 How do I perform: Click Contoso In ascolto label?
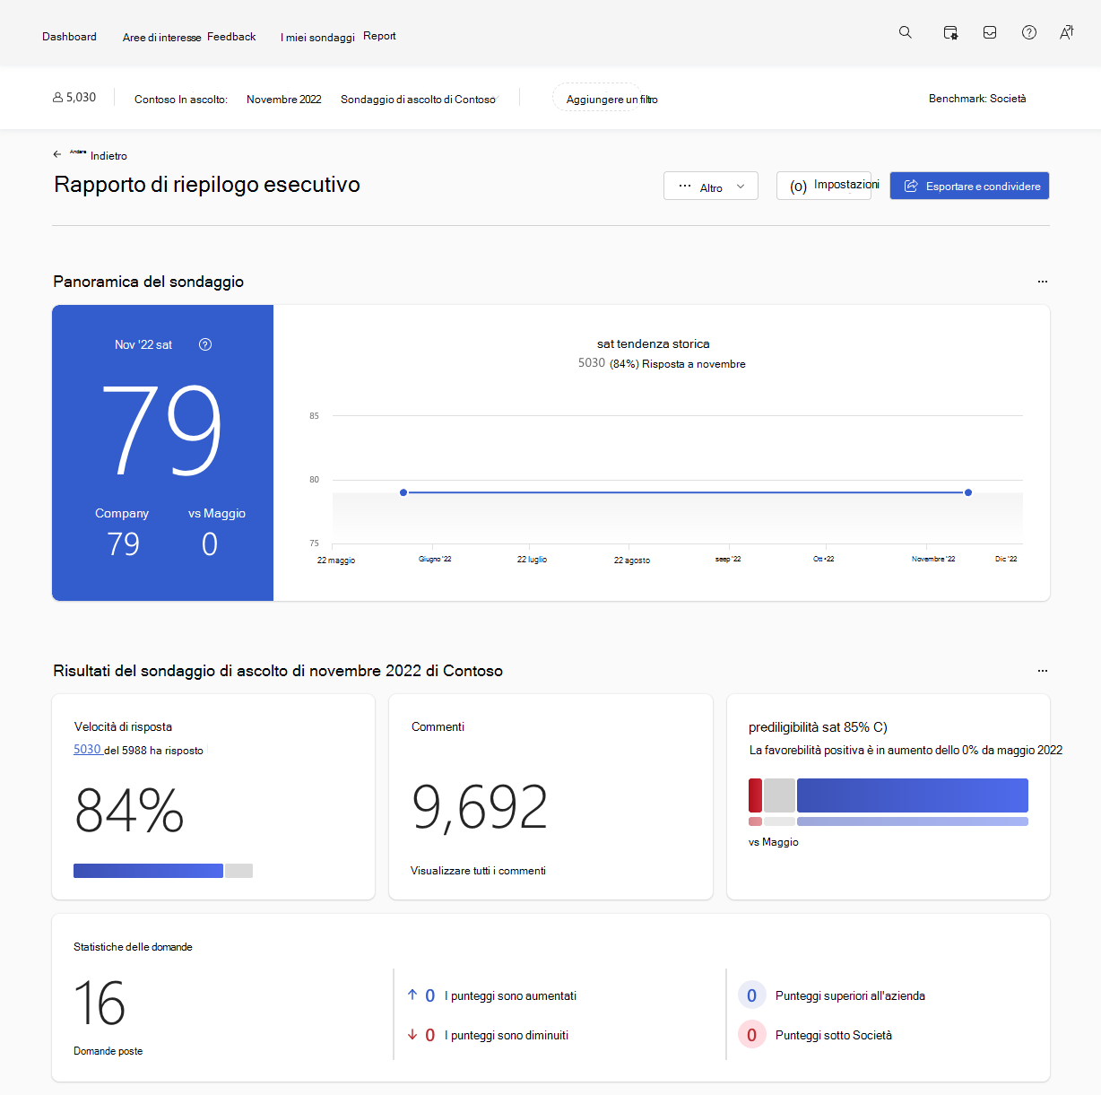click(x=181, y=100)
